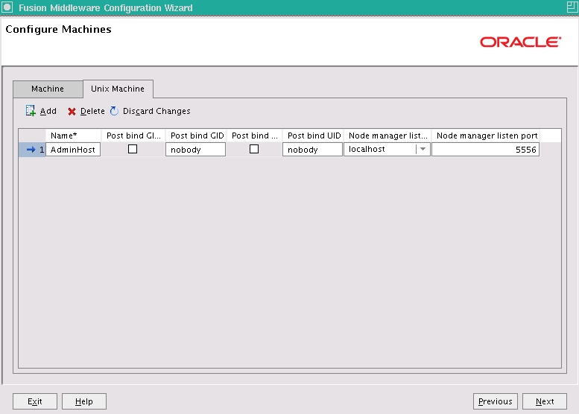Click the Oracle logo

coord(521,42)
